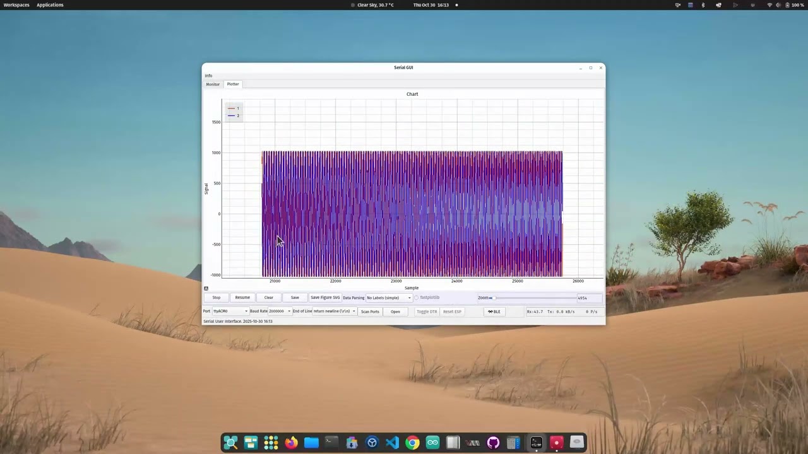Image resolution: width=808 pixels, height=454 pixels.
Task: Open the volume indicator in the top bar
Action: pos(778,5)
